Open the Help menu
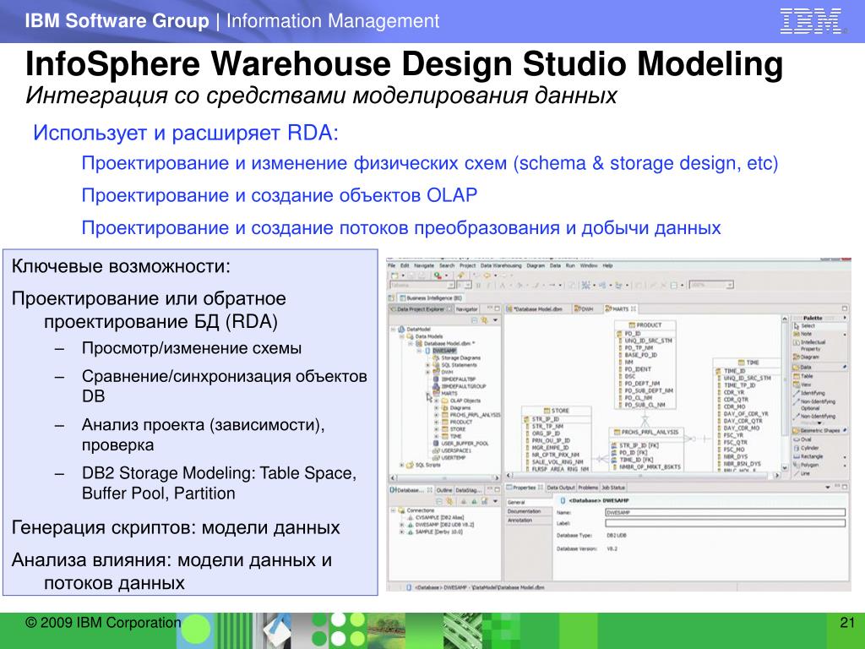Viewport: 865px width, 649px height. tap(607, 265)
